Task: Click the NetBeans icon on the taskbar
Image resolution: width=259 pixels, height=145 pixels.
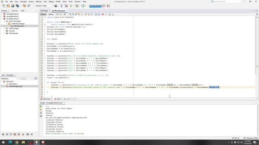Action: pos(36,142)
